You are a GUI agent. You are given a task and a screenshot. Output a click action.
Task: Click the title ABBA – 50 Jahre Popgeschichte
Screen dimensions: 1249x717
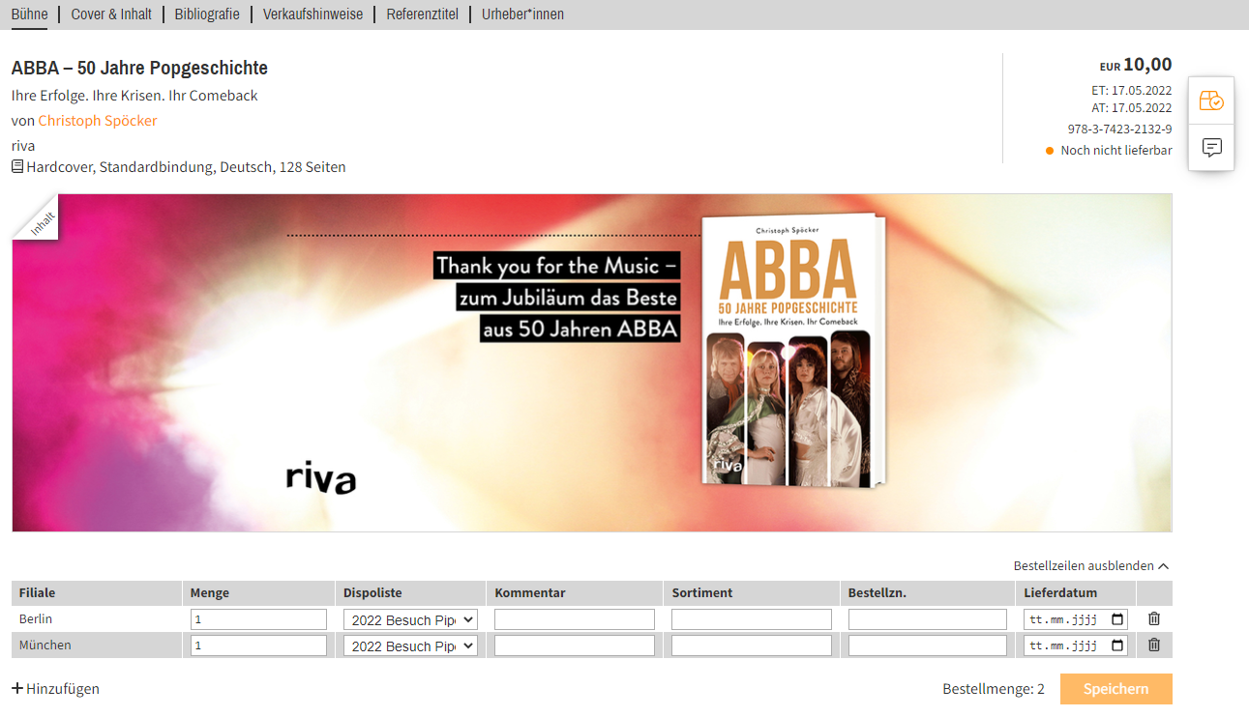tap(139, 68)
